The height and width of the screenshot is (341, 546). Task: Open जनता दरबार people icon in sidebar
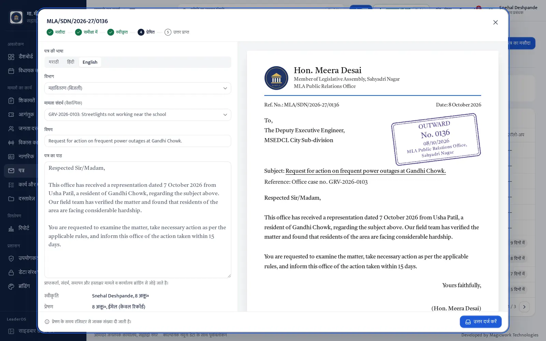click(x=11, y=129)
